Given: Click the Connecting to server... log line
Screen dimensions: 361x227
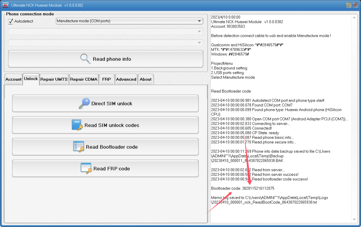Looking at the screenshot, I should pos(251,124).
